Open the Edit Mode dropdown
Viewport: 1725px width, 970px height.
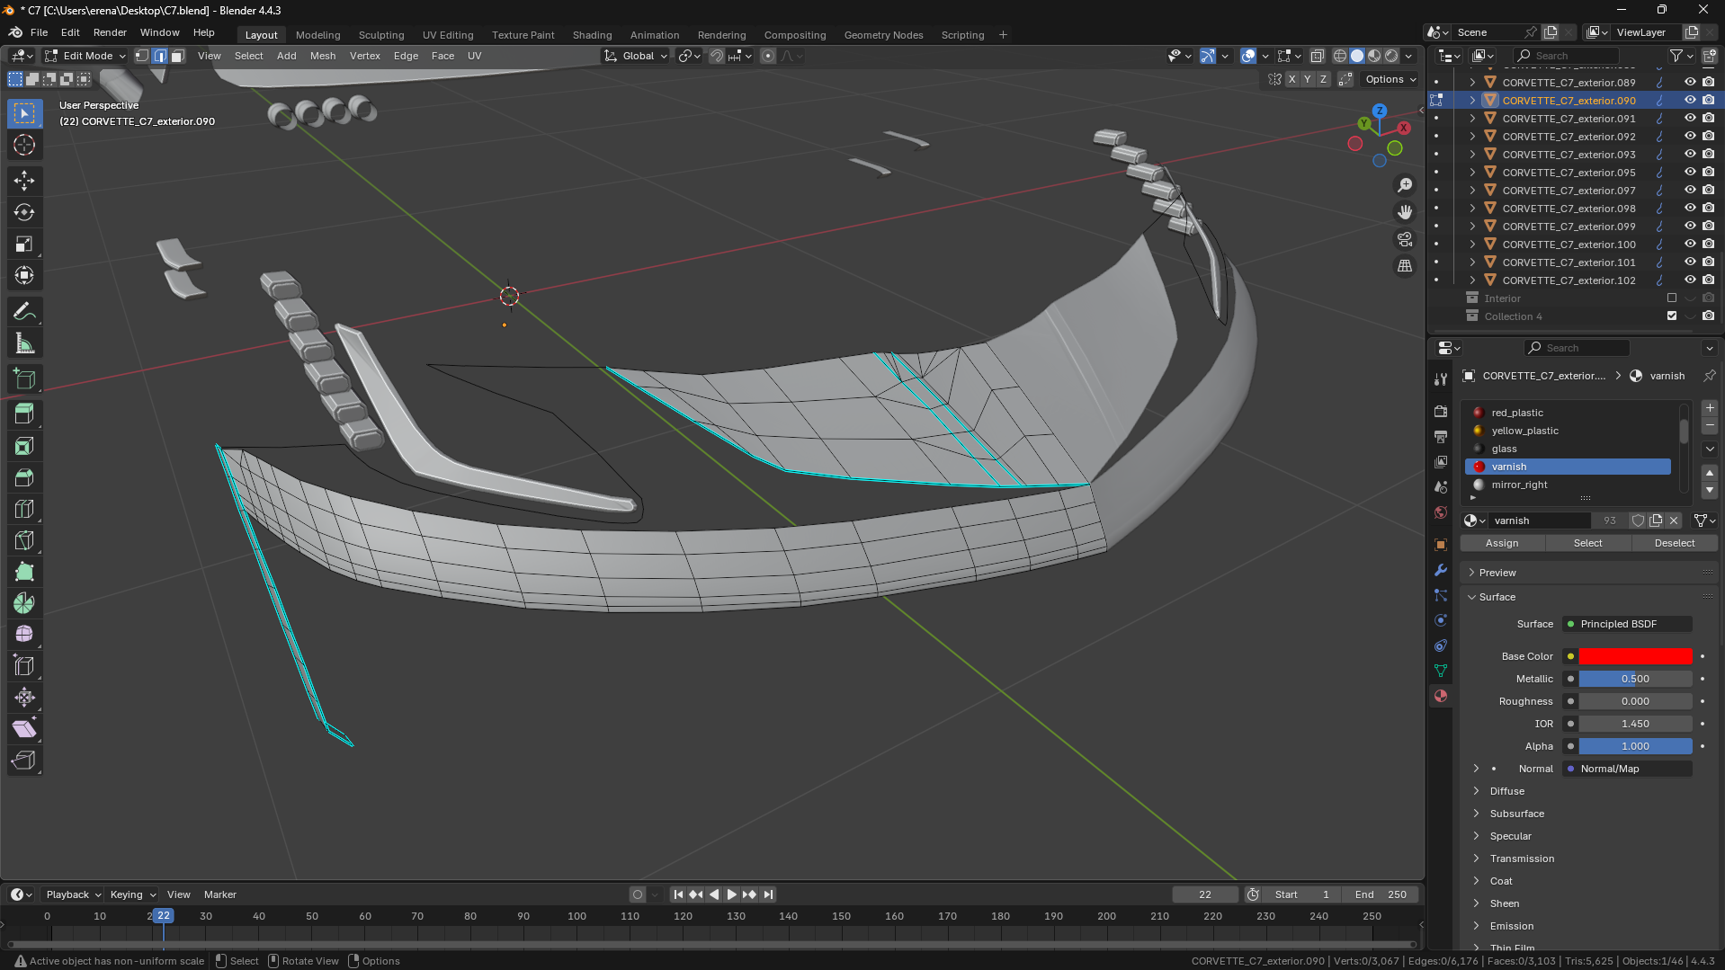tap(85, 56)
